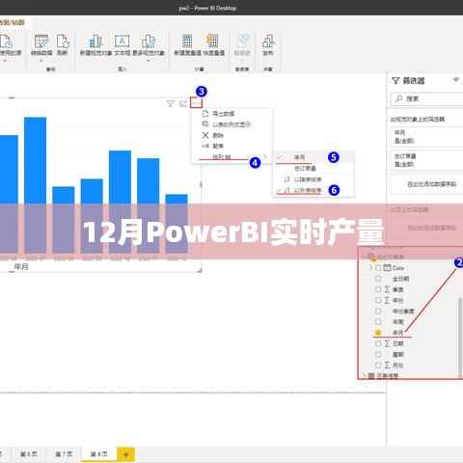Sort by 总订单量 in sort submenu
The width and height of the screenshot is (463, 463).
coord(314,168)
